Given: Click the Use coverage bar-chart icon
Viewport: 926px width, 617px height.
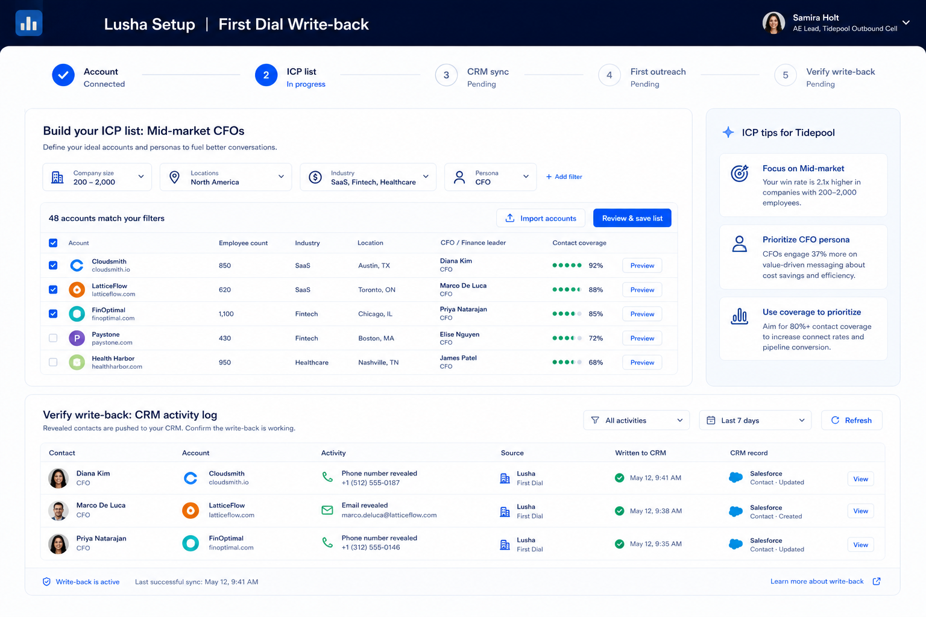Looking at the screenshot, I should pyautogui.click(x=739, y=316).
